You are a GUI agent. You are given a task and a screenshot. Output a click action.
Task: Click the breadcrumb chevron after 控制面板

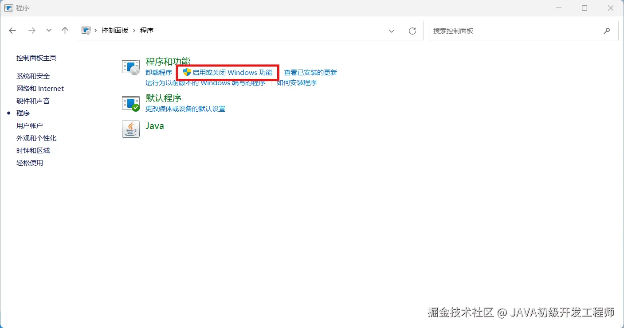(x=134, y=31)
